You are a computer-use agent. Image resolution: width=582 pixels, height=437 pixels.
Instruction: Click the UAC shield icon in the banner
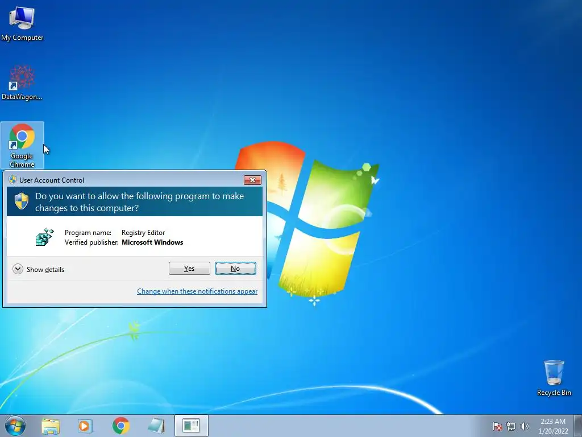(x=22, y=201)
